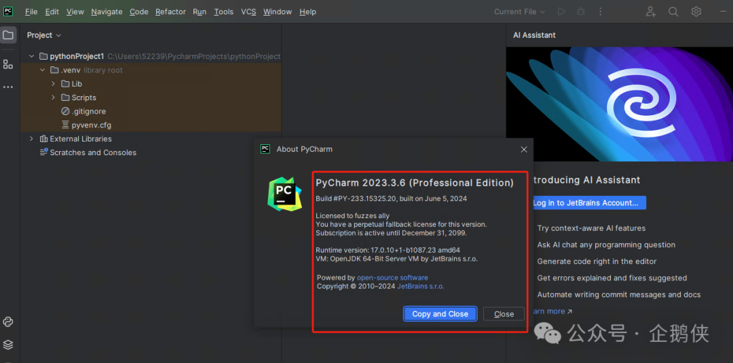Open the IDE settings gear icon
The image size is (733, 363).
pos(696,12)
